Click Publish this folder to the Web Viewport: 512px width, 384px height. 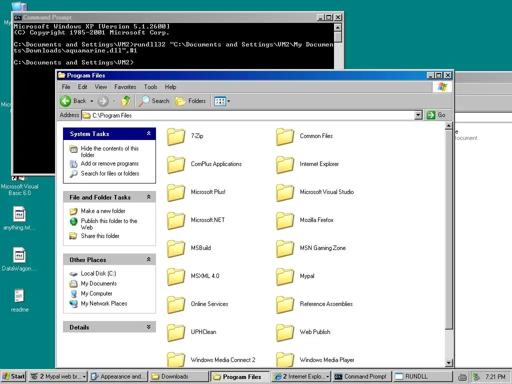[x=109, y=224]
